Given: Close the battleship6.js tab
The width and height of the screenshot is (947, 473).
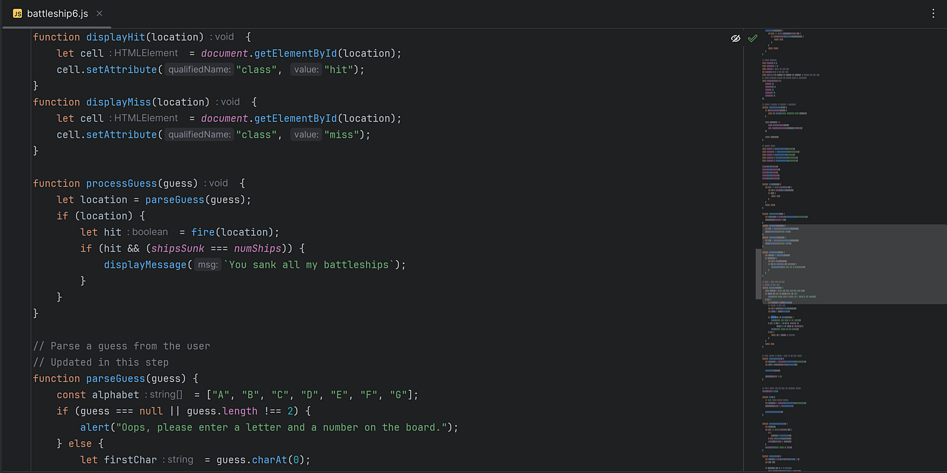Looking at the screenshot, I should [x=99, y=14].
